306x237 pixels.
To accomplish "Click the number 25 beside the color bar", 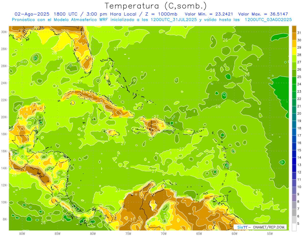I will click(300, 77).
